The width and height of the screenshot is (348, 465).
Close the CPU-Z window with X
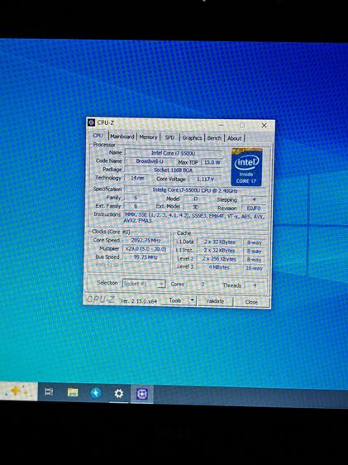[264, 126]
